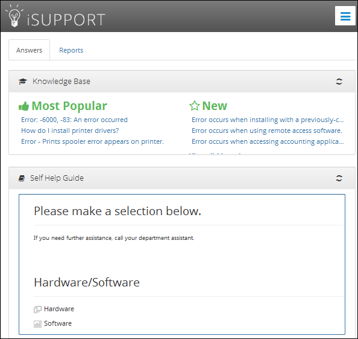Click the New star icon
The image size is (358, 339).
(x=194, y=106)
